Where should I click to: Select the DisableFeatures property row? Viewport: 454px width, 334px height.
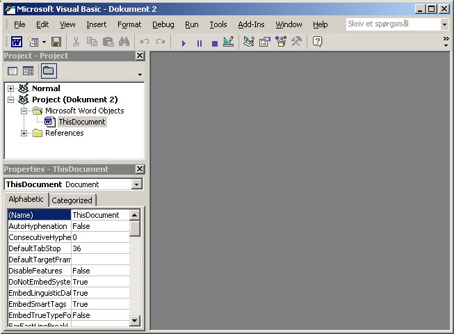(x=69, y=271)
